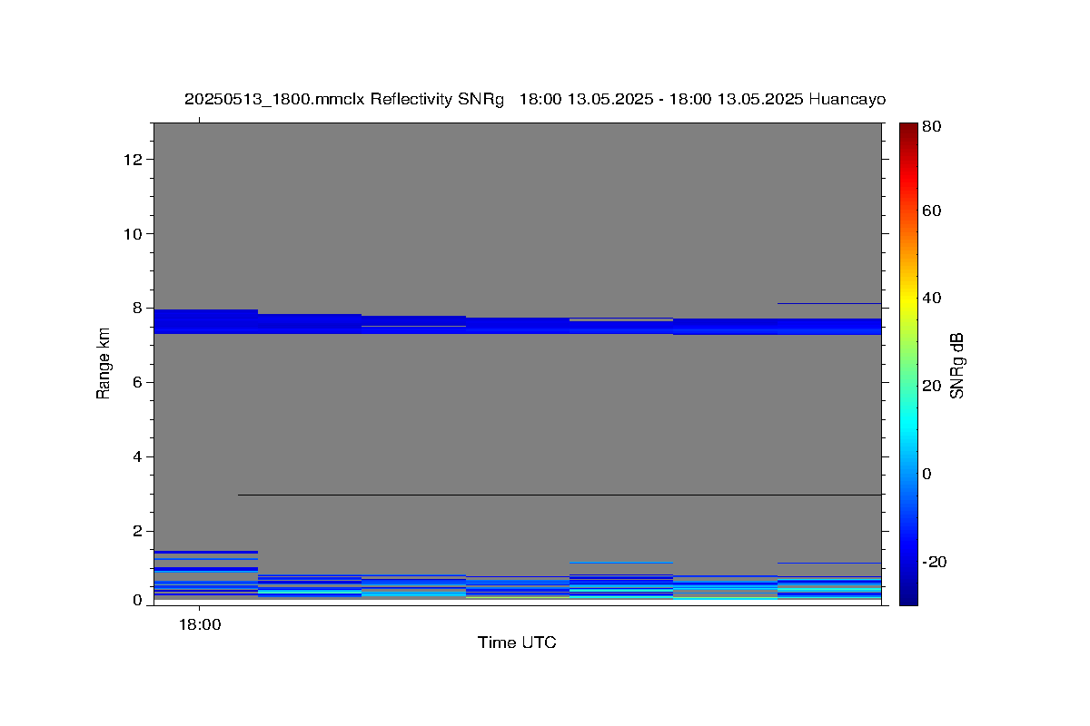Click the '18:00' tick label on the time axis
The height and width of the screenshot is (726, 1090).
click(x=199, y=624)
